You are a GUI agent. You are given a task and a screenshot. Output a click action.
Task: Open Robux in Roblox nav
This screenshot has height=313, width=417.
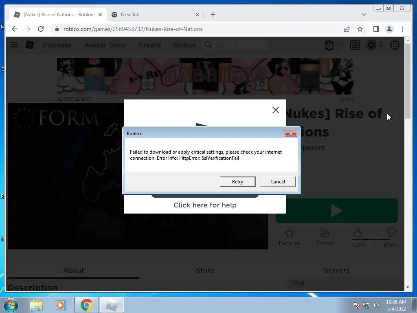coord(184,45)
